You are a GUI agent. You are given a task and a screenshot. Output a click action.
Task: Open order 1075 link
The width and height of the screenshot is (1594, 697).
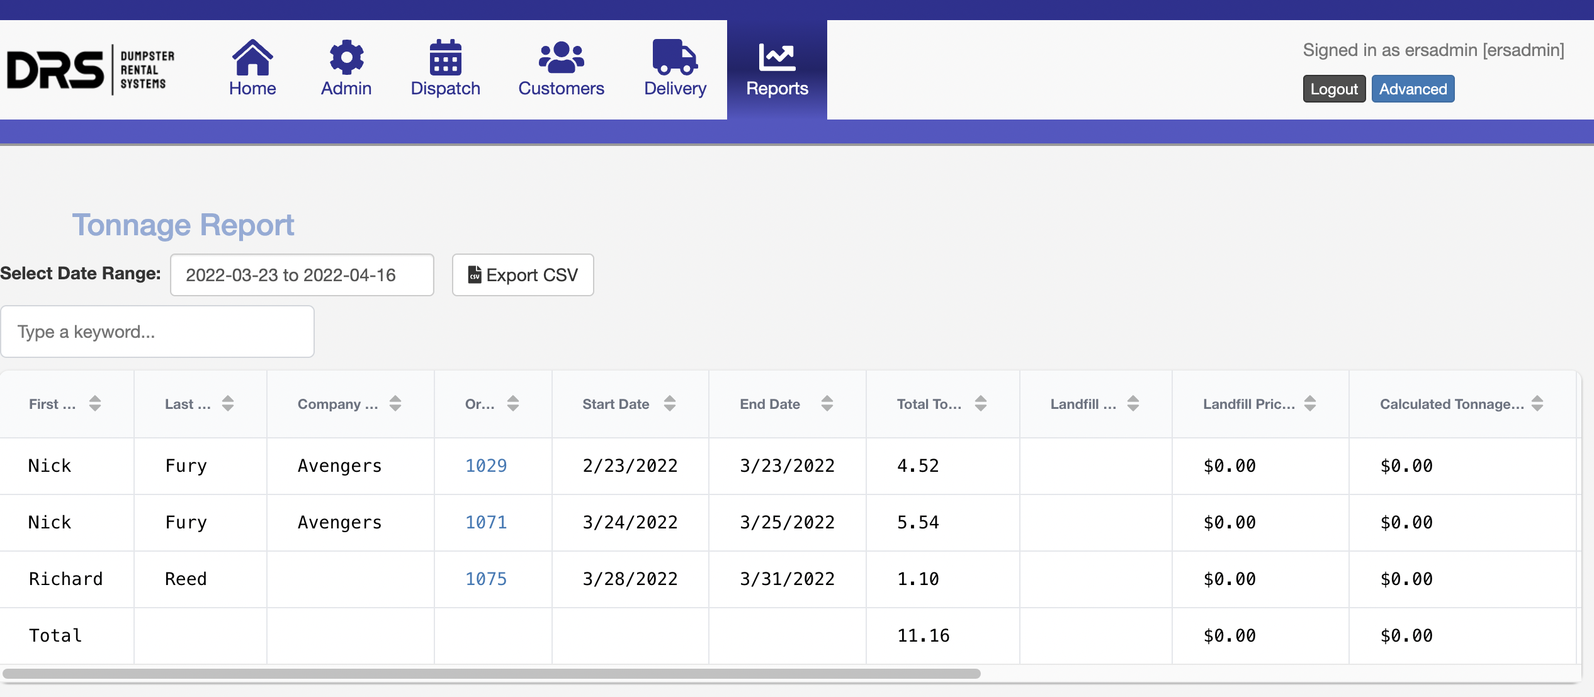pos(485,579)
